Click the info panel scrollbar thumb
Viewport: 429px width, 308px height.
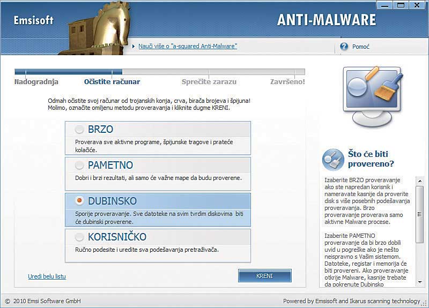420,214
